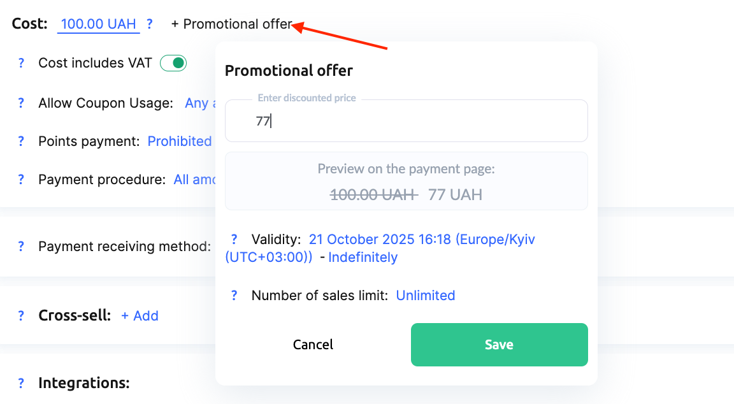Click the help icon next to Cost
Screen dimensions: 734x404
coord(150,24)
